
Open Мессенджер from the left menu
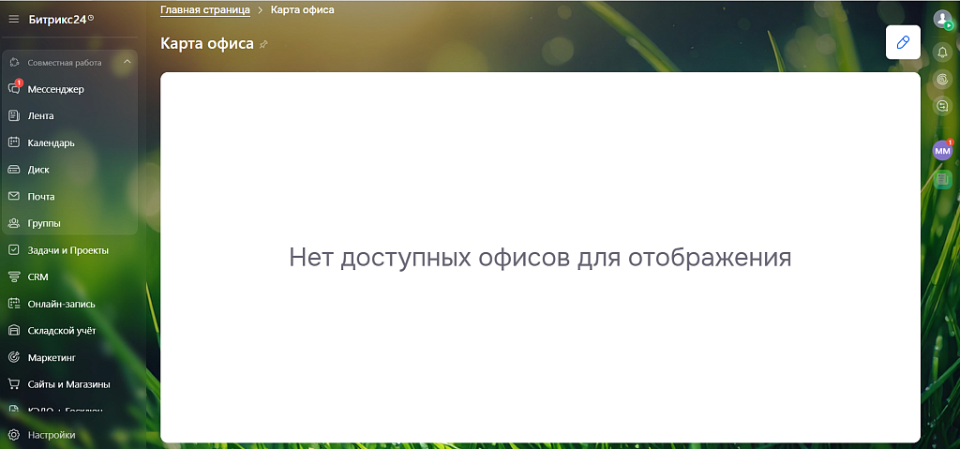pyautogui.click(x=55, y=89)
